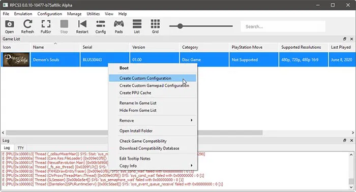Open the Configuration menu
The height and width of the screenshot is (192, 356).
pos(50,14)
